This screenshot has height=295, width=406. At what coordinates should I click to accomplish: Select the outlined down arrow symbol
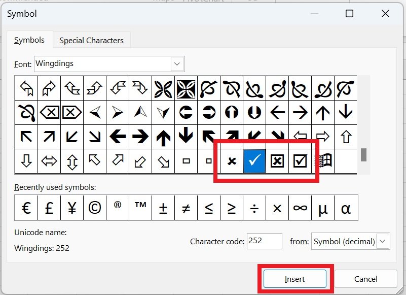tap(26, 161)
